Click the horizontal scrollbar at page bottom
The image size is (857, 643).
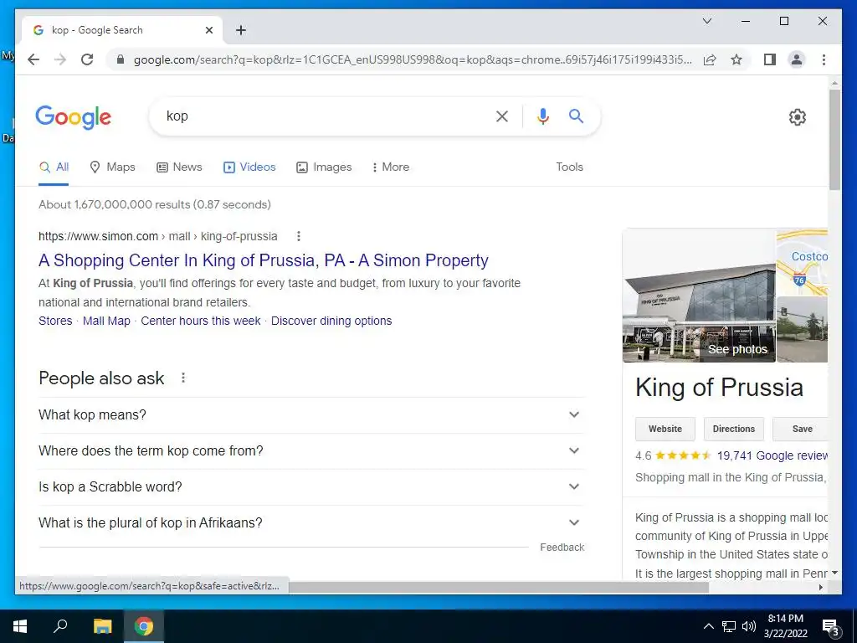tap(499, 587)
